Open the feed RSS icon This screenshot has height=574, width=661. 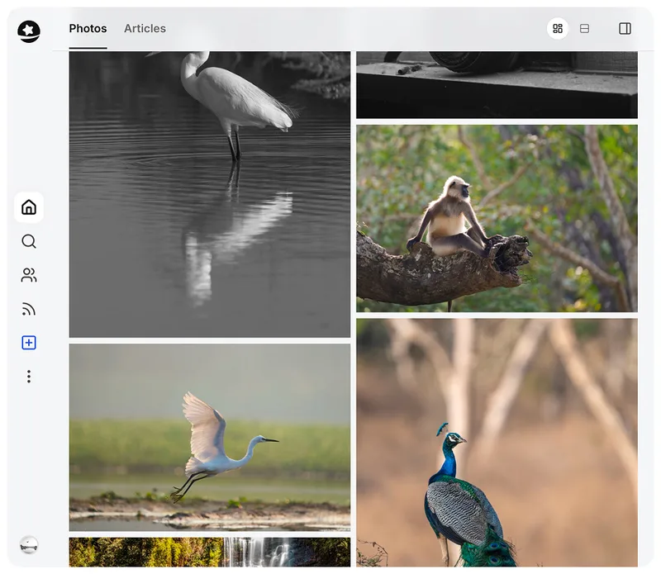click(x=29, y=310)
